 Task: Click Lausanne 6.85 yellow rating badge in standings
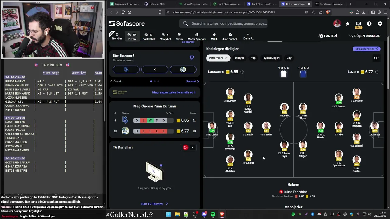[183, 120]
